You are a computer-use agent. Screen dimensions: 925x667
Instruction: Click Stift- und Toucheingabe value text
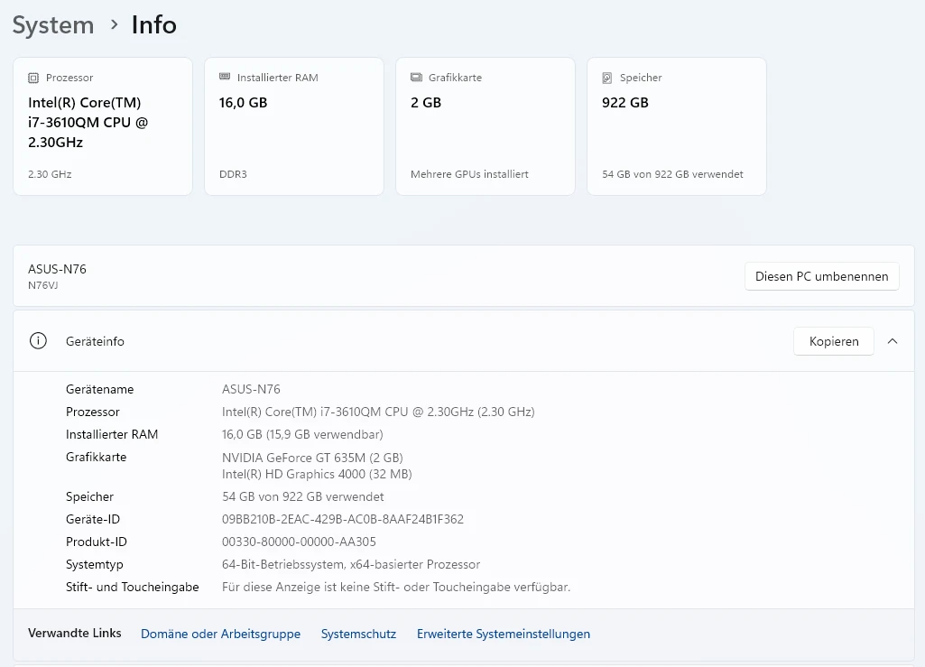396,588
